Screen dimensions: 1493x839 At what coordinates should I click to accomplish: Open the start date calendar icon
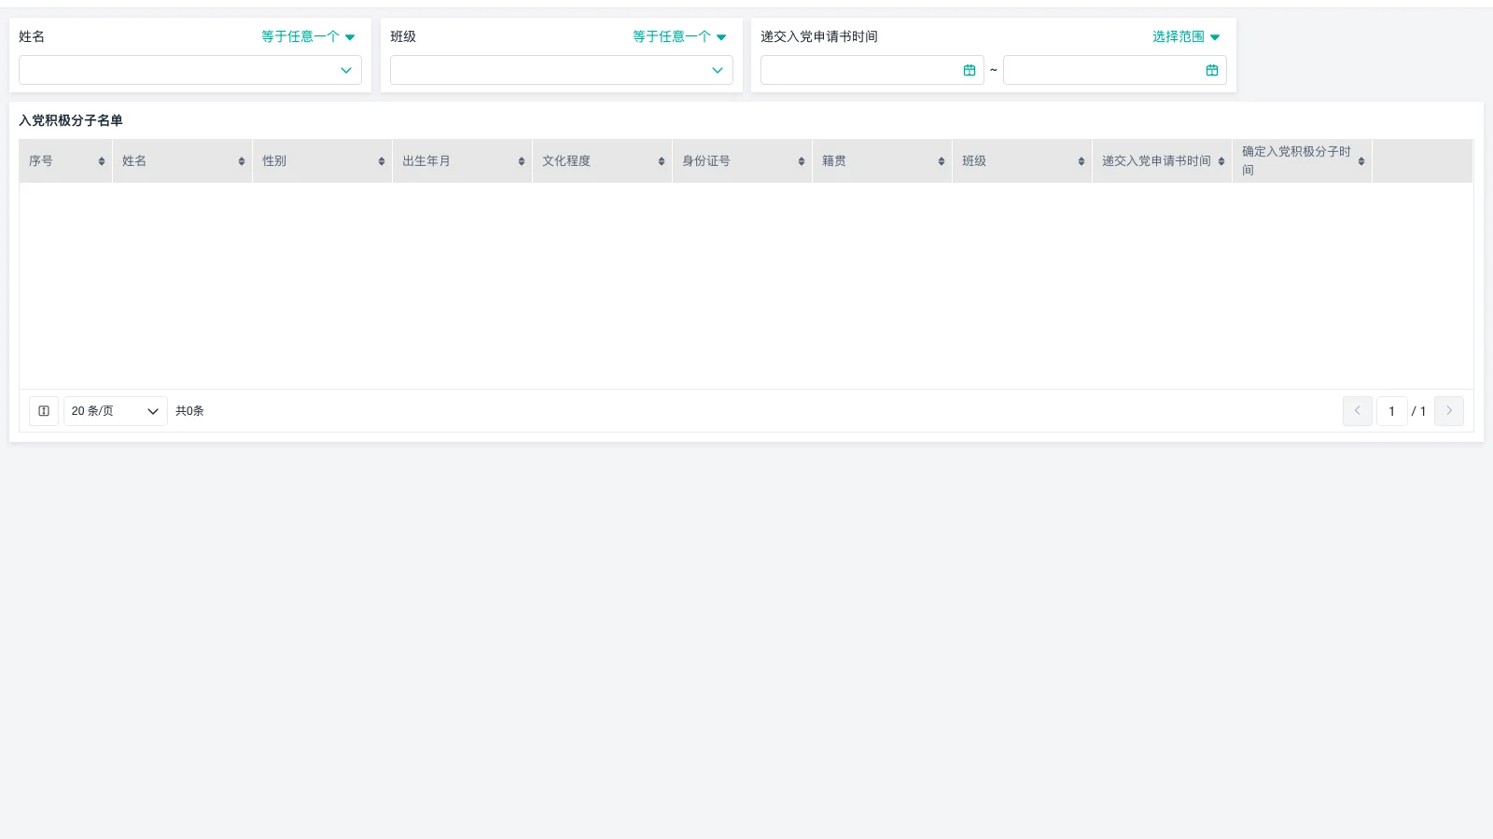click(x=970, y=70)
